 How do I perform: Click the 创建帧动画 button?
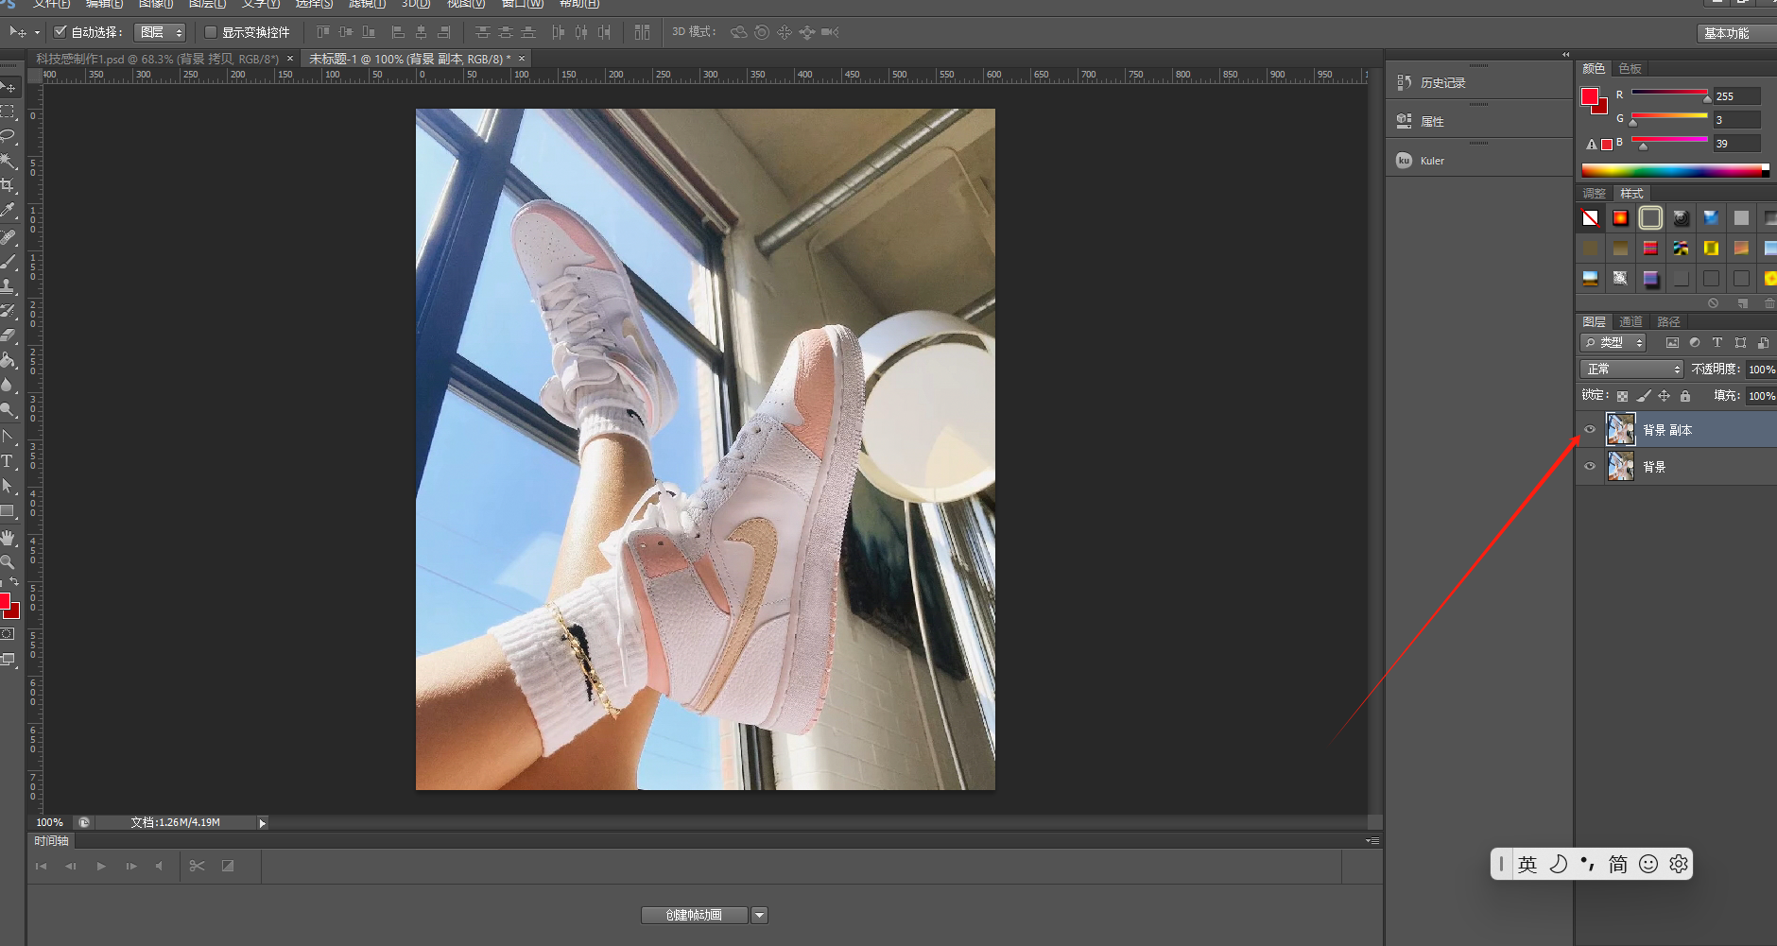[x=694, y=915]
